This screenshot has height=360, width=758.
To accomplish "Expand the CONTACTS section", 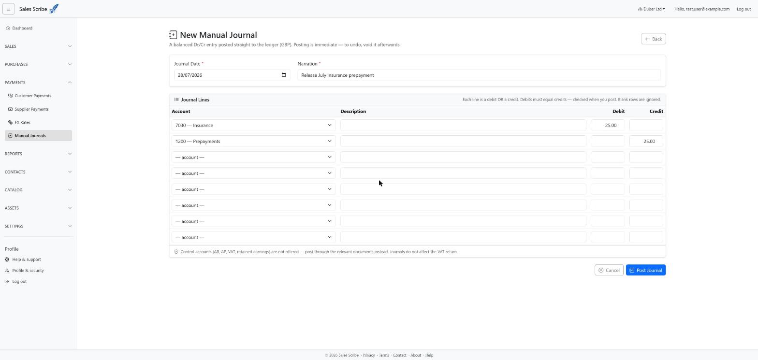I will pos(38,172).
